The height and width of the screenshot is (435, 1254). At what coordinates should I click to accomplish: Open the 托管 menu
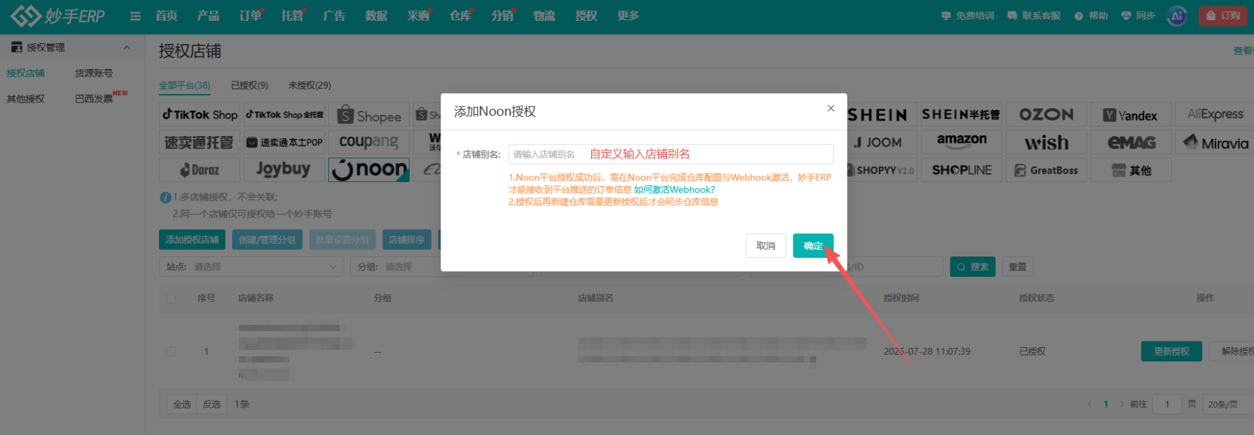292,15
